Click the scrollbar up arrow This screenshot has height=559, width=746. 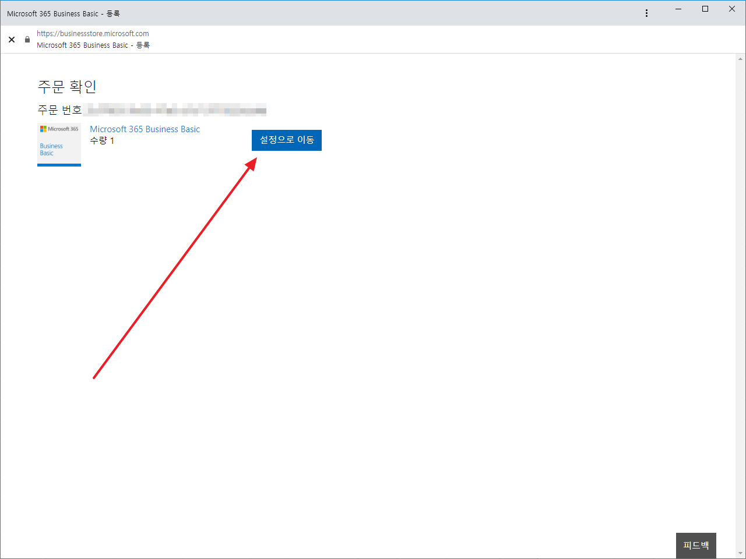(x=740, y=59)
